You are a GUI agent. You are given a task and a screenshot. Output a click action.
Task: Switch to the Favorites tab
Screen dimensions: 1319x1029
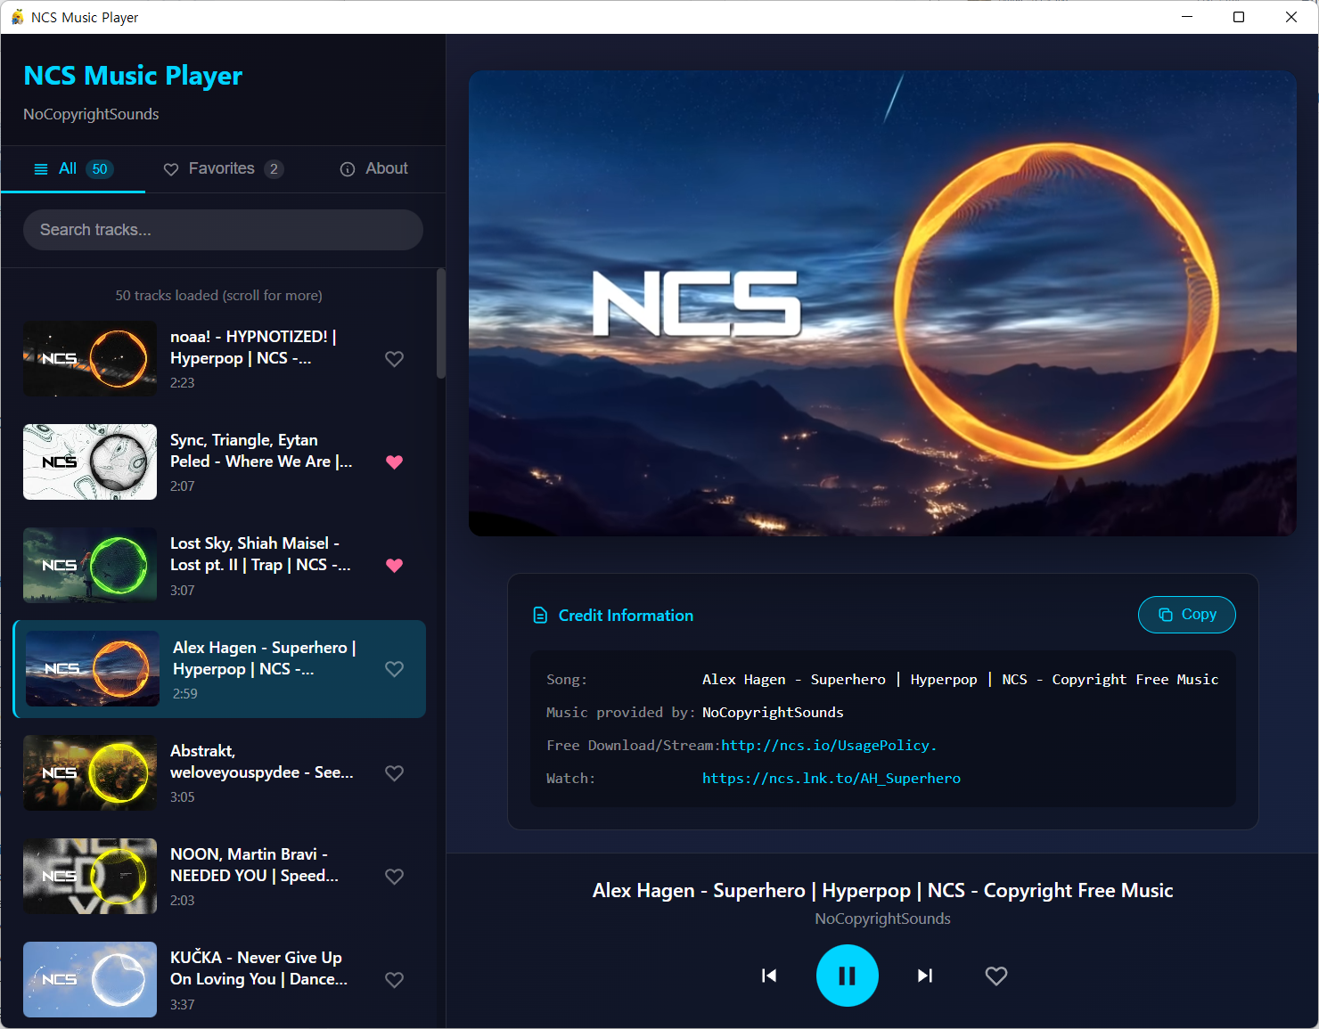(x=222, y=169)
